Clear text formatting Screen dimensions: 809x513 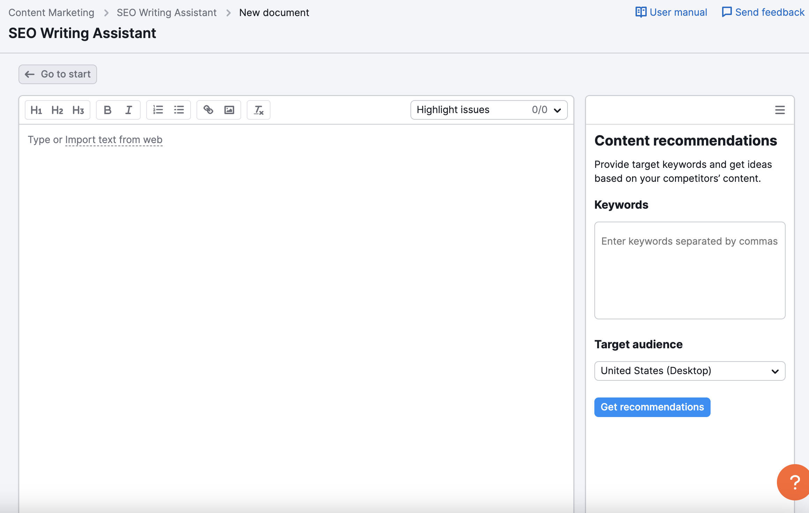pos(259,110)
